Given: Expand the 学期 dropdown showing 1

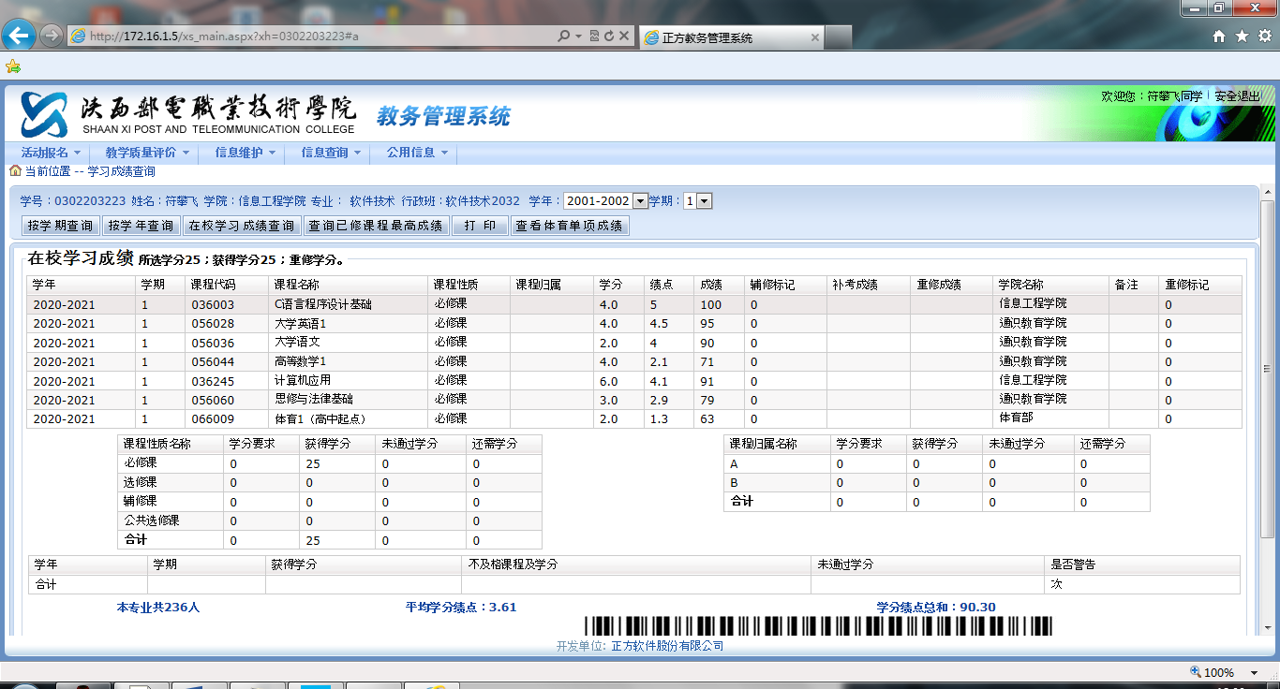Looking at the screenshot, I should [x=705, y=201].
